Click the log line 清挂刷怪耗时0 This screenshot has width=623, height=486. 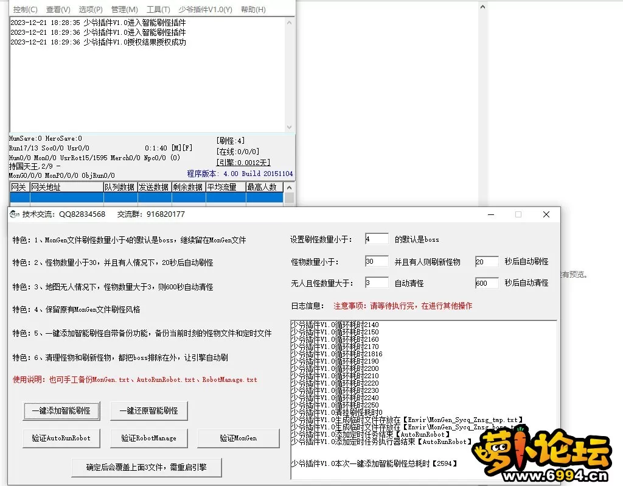pyautogui.click(x=337, y=412)
